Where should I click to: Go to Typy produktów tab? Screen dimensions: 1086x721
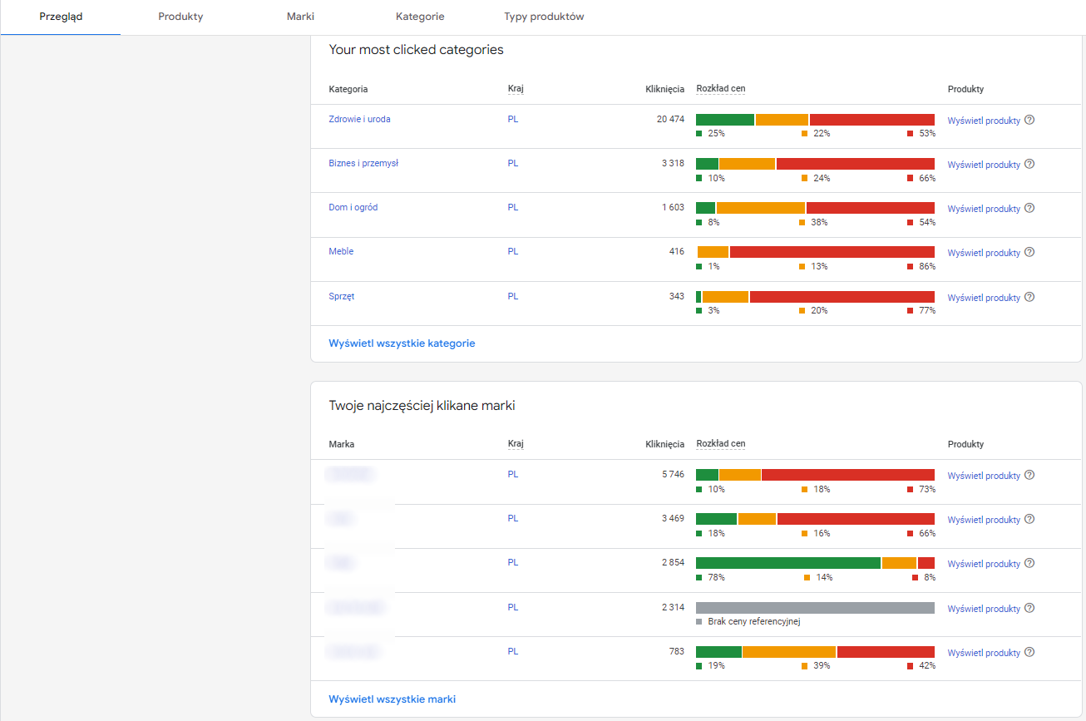point(544,17)
